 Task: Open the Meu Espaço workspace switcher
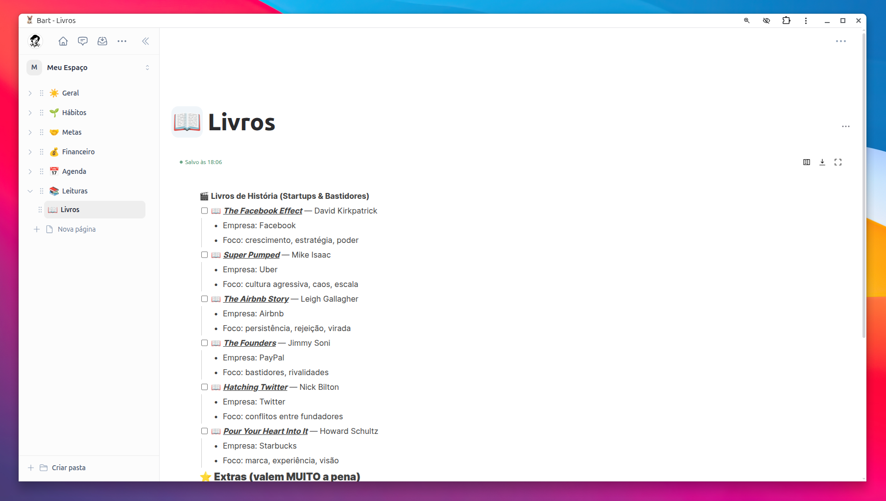pyautogui.click(x=89, y=68)
